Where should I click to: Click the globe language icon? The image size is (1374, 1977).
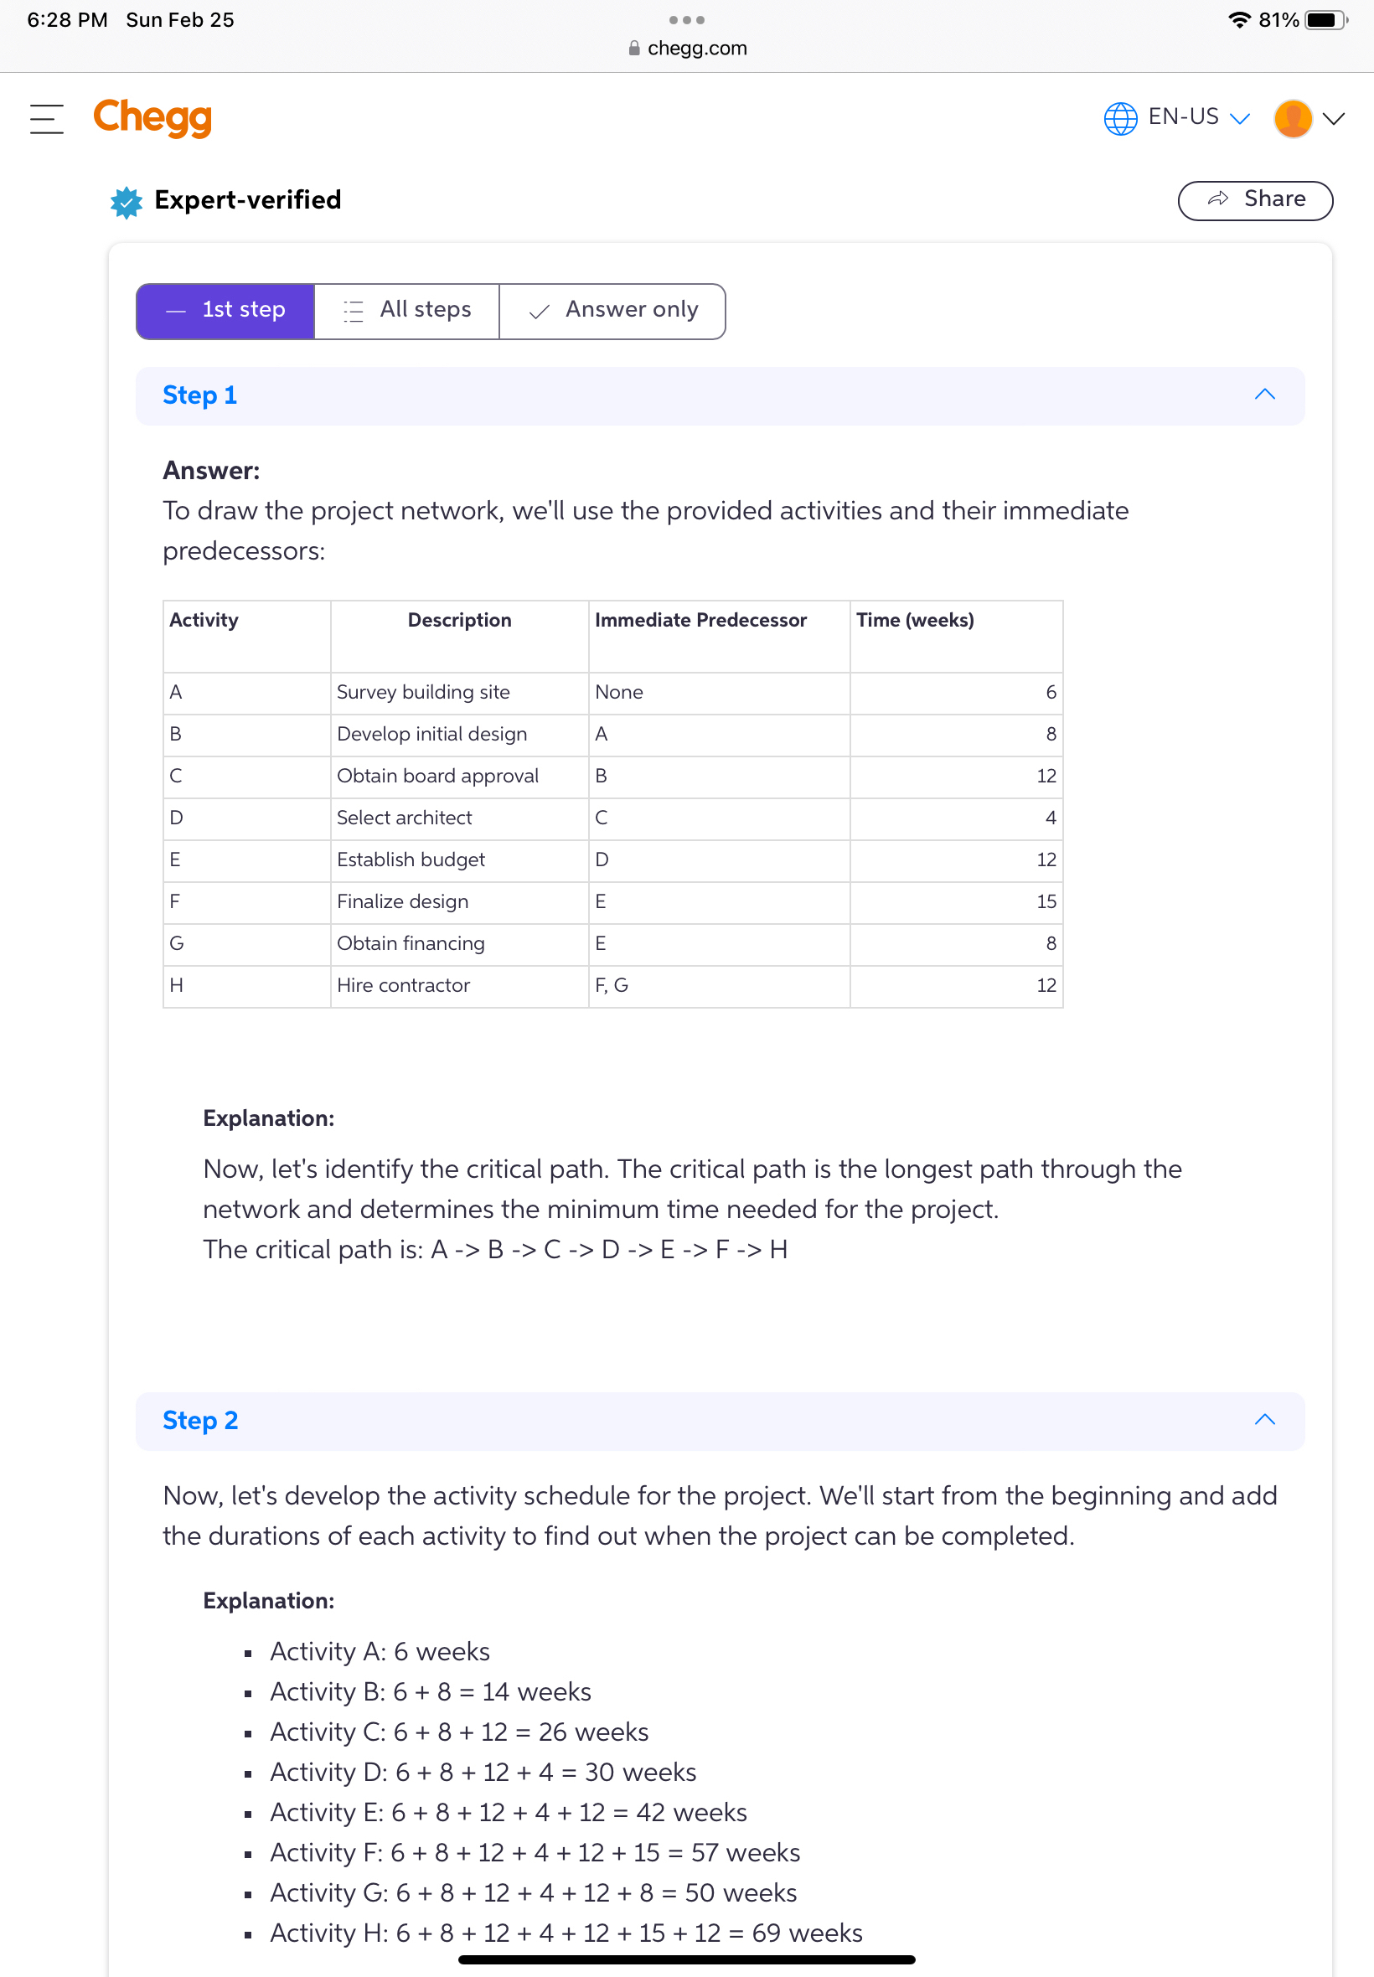pos(1119,118)
